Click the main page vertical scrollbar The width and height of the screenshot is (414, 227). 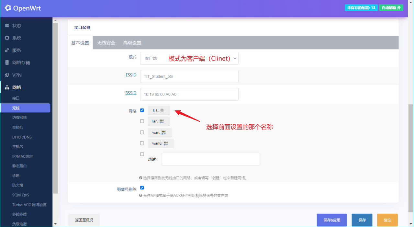[x=411, y=158]
